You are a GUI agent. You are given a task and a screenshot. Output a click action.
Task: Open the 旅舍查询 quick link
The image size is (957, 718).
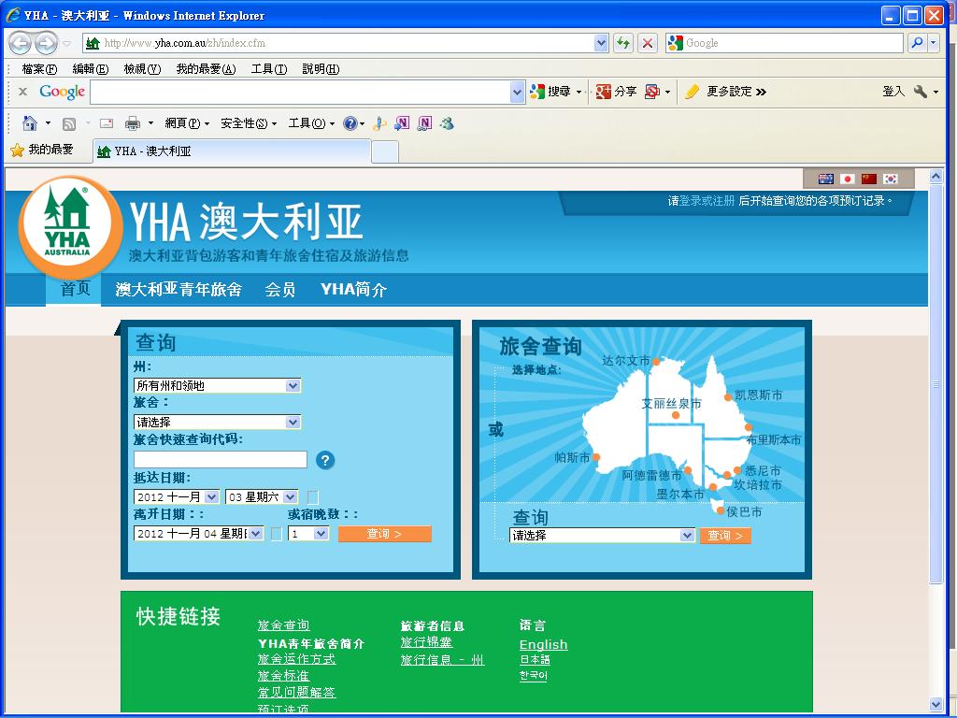click(x=284, y=625)
